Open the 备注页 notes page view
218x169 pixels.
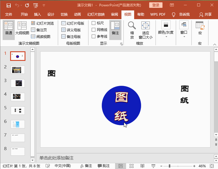click(39, 30)
